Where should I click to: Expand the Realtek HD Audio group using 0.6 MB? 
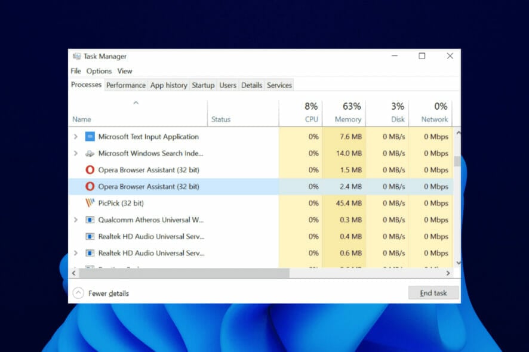coord(76,253)
